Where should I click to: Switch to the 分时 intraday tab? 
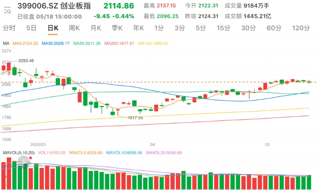click(9, 28)
